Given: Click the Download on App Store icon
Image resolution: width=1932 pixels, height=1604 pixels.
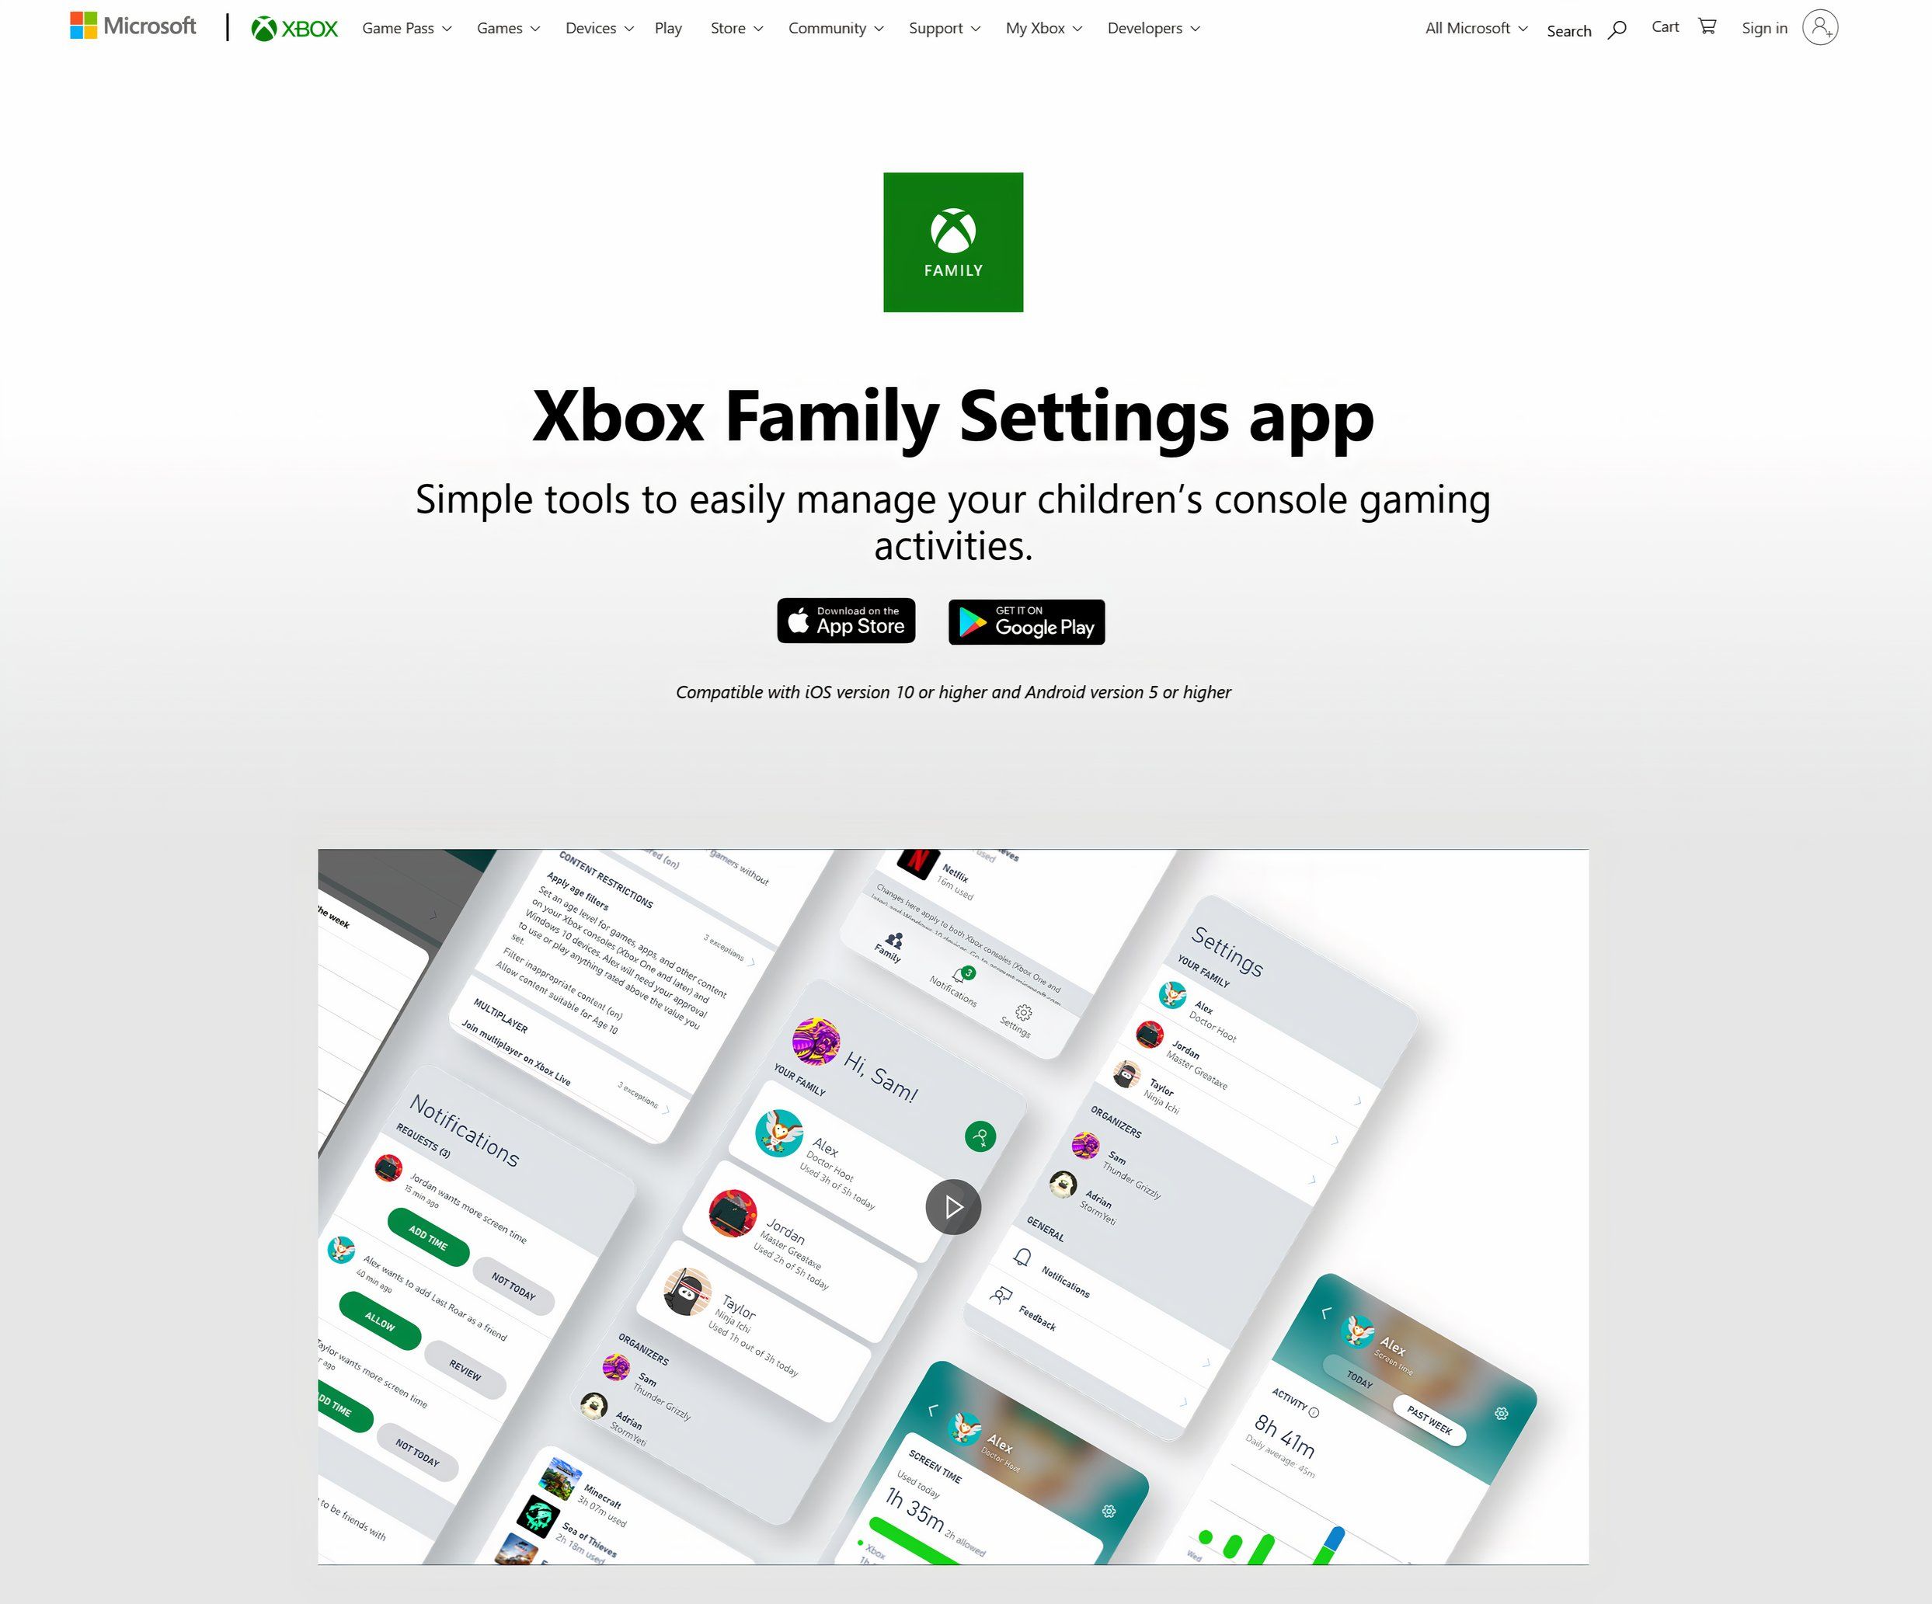Looking at the screenshot, I should 846,622.
